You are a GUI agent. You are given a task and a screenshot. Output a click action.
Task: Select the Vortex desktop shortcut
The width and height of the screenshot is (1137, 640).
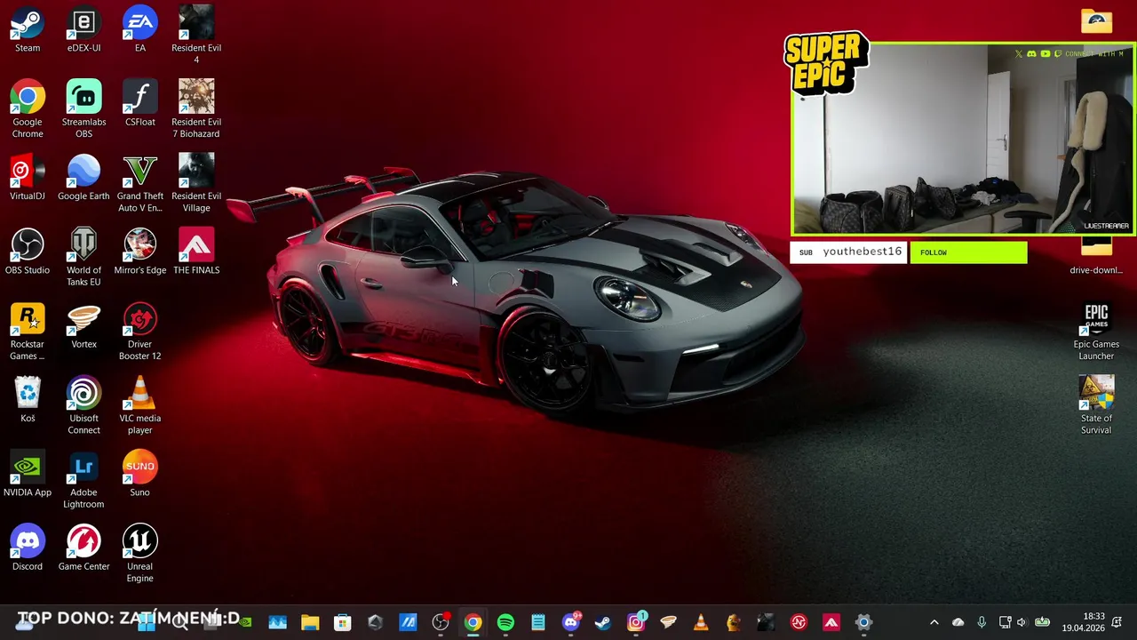tap(83, 326)
